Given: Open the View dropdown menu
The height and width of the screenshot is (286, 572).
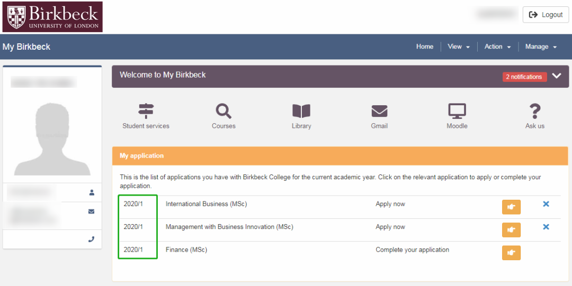Looking at the screenshot, I should (x=459, y=47).
